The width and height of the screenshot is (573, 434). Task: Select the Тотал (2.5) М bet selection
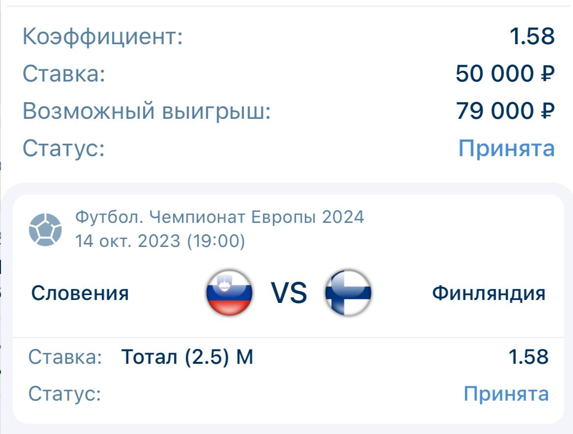[187, 357]
